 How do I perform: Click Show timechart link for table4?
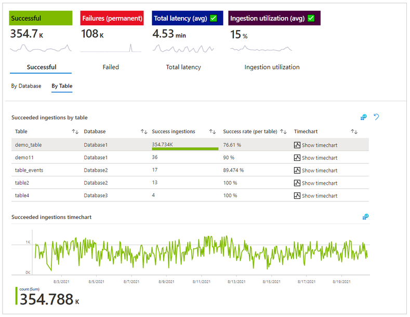pyautogui.click(x=320, y=196)
